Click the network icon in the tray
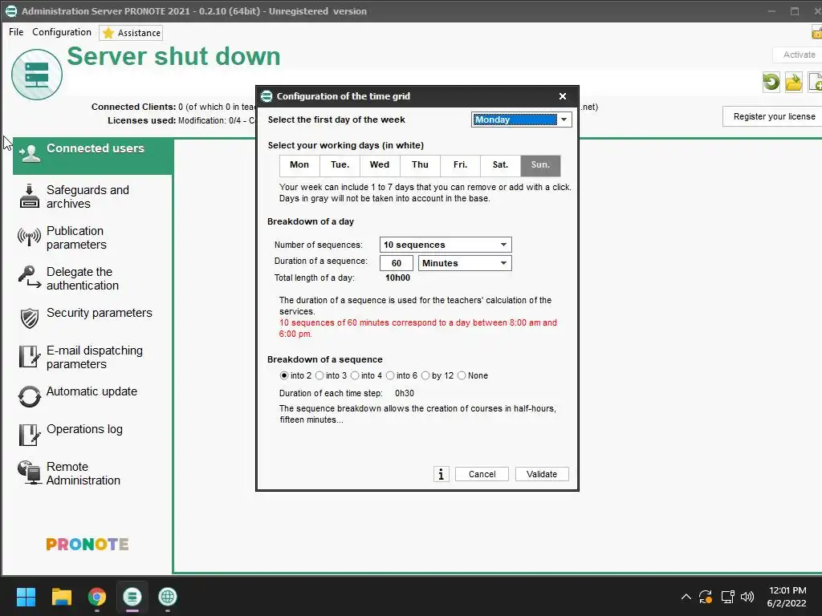 pos(727,597)
